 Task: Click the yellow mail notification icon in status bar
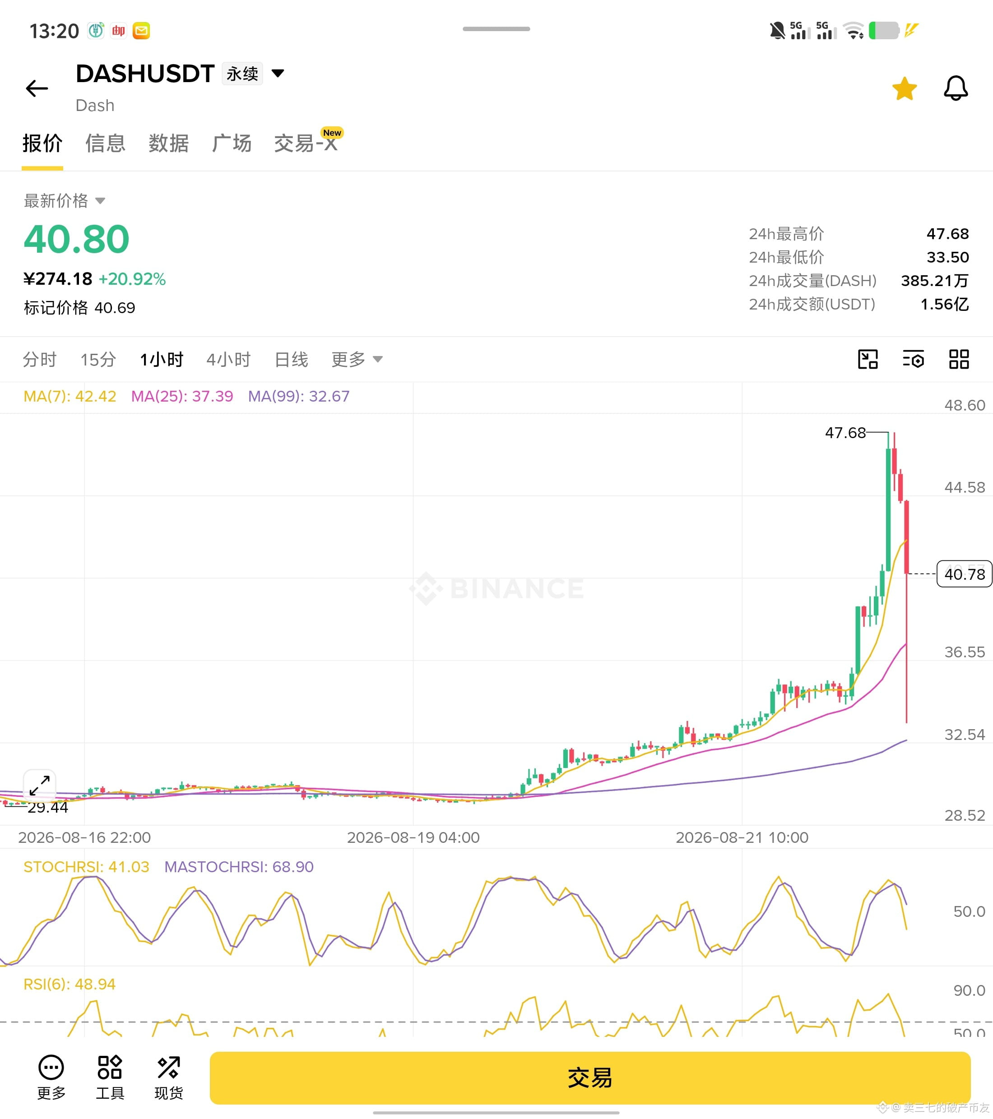(x=141, y=31)
